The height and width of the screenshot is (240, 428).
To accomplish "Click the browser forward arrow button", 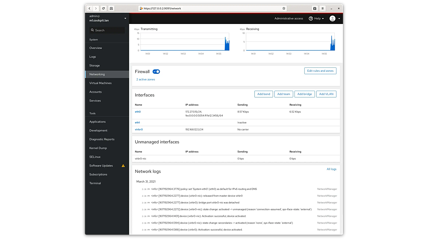I will (96, 9).
